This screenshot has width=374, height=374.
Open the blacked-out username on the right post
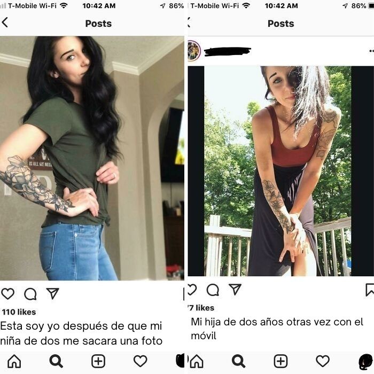(228, 51)
